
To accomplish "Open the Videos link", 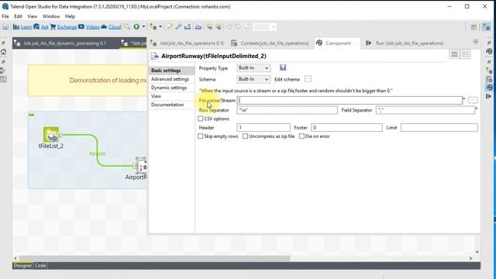I will [x=92, y=27].
